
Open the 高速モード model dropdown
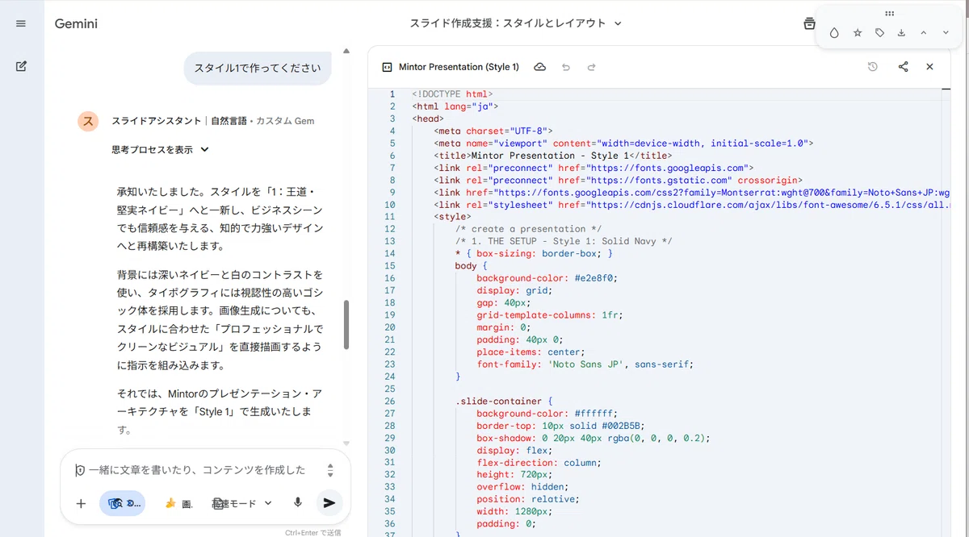point(242,503)
